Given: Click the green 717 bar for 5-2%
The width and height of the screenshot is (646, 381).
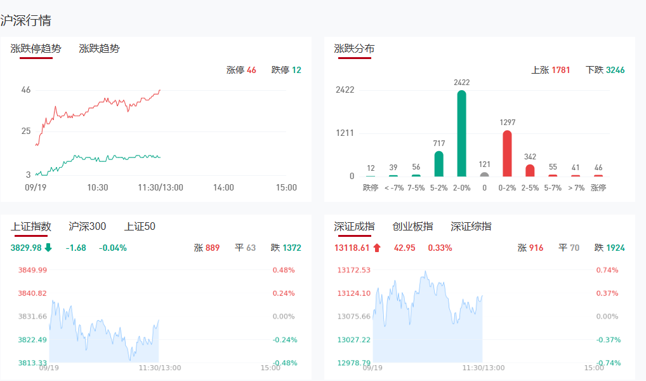Looking at the screenshot, I should pyautogui.click(x=438, y=164).
